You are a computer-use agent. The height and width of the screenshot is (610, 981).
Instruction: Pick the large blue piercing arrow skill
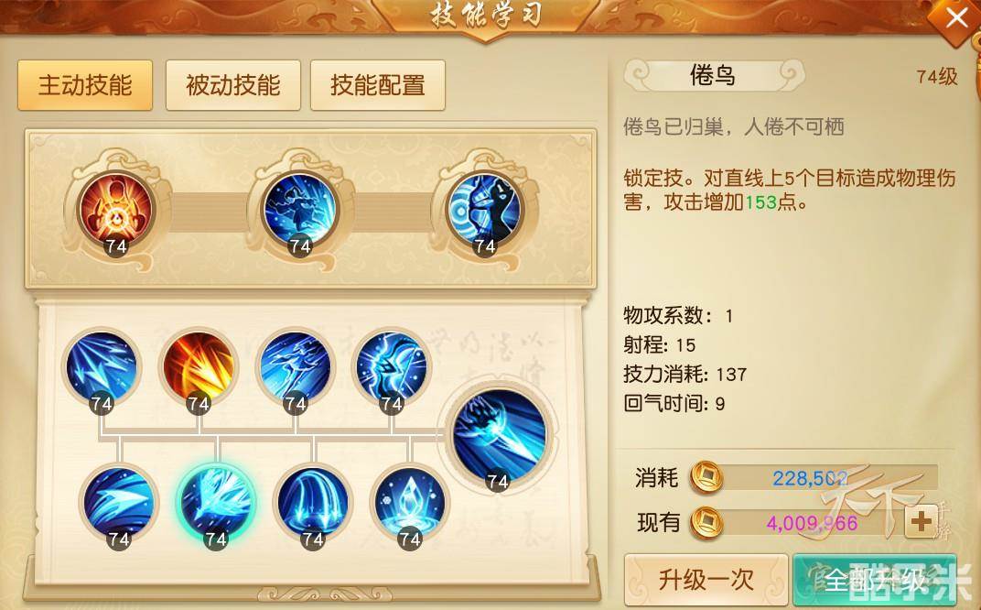(498, 434)
